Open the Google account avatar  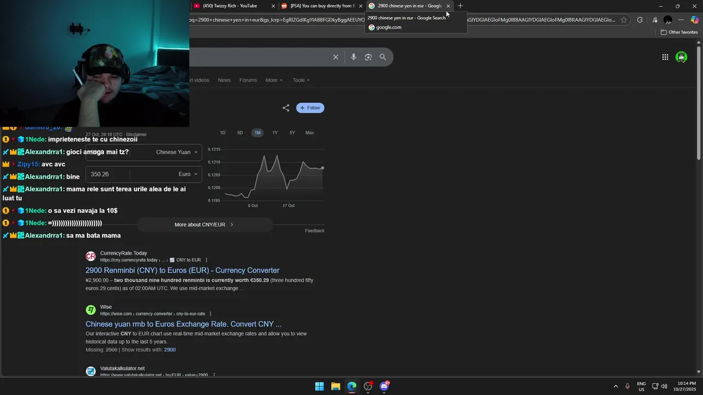(x=682, y=57)
